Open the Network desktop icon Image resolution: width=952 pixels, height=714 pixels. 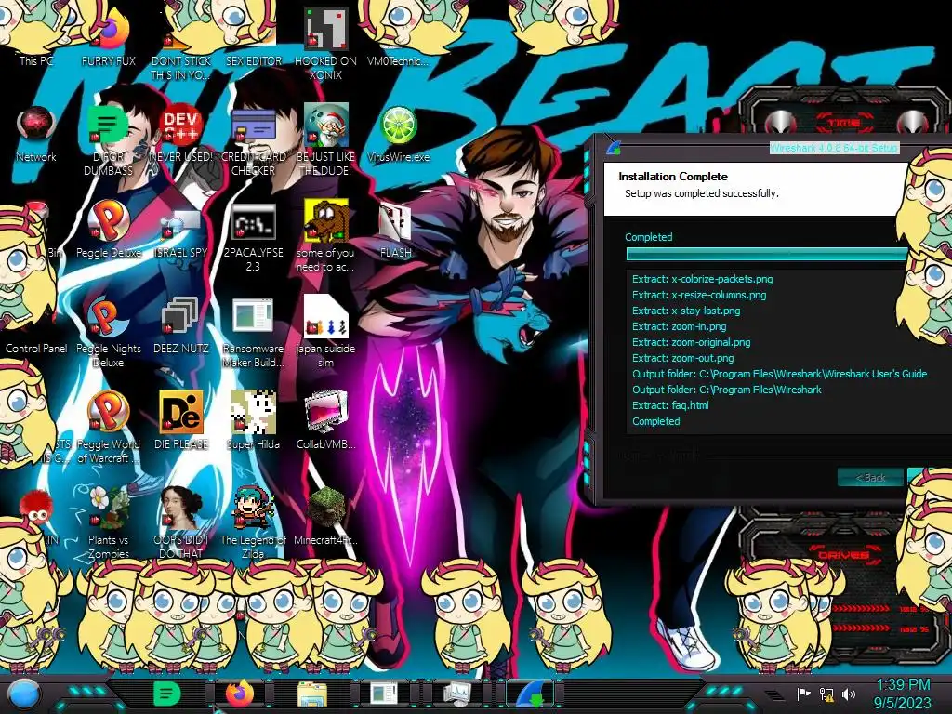click(36, 134)
